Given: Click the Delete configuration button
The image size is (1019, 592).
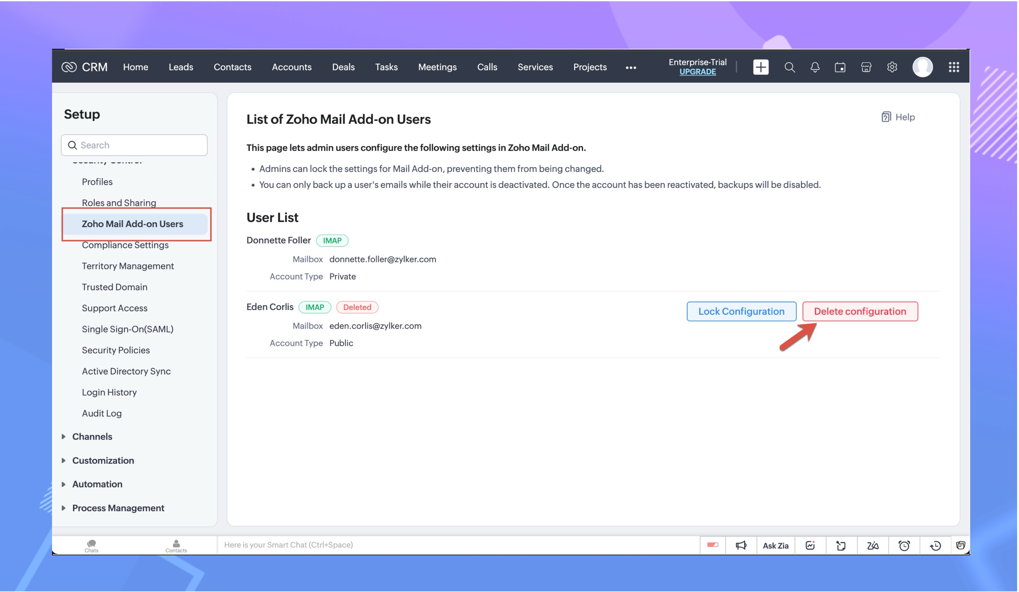Looking at the screenshot, I should (860, 311).
